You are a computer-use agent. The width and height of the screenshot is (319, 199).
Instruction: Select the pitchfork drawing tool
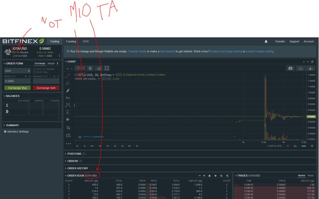tap(68, 83)
